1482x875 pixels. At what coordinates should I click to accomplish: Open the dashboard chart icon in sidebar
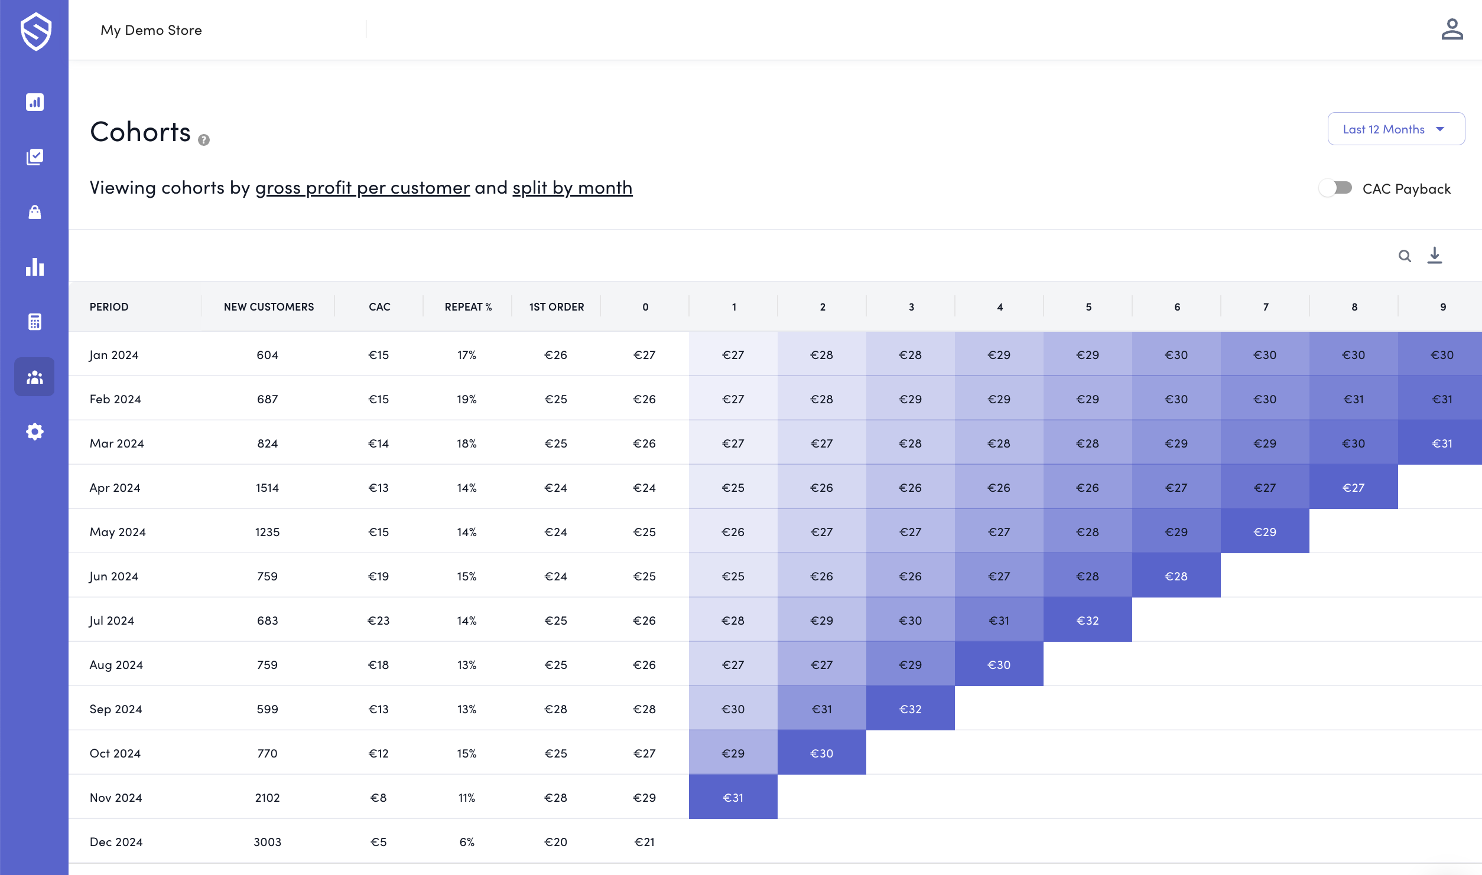[x=35, y=102]
